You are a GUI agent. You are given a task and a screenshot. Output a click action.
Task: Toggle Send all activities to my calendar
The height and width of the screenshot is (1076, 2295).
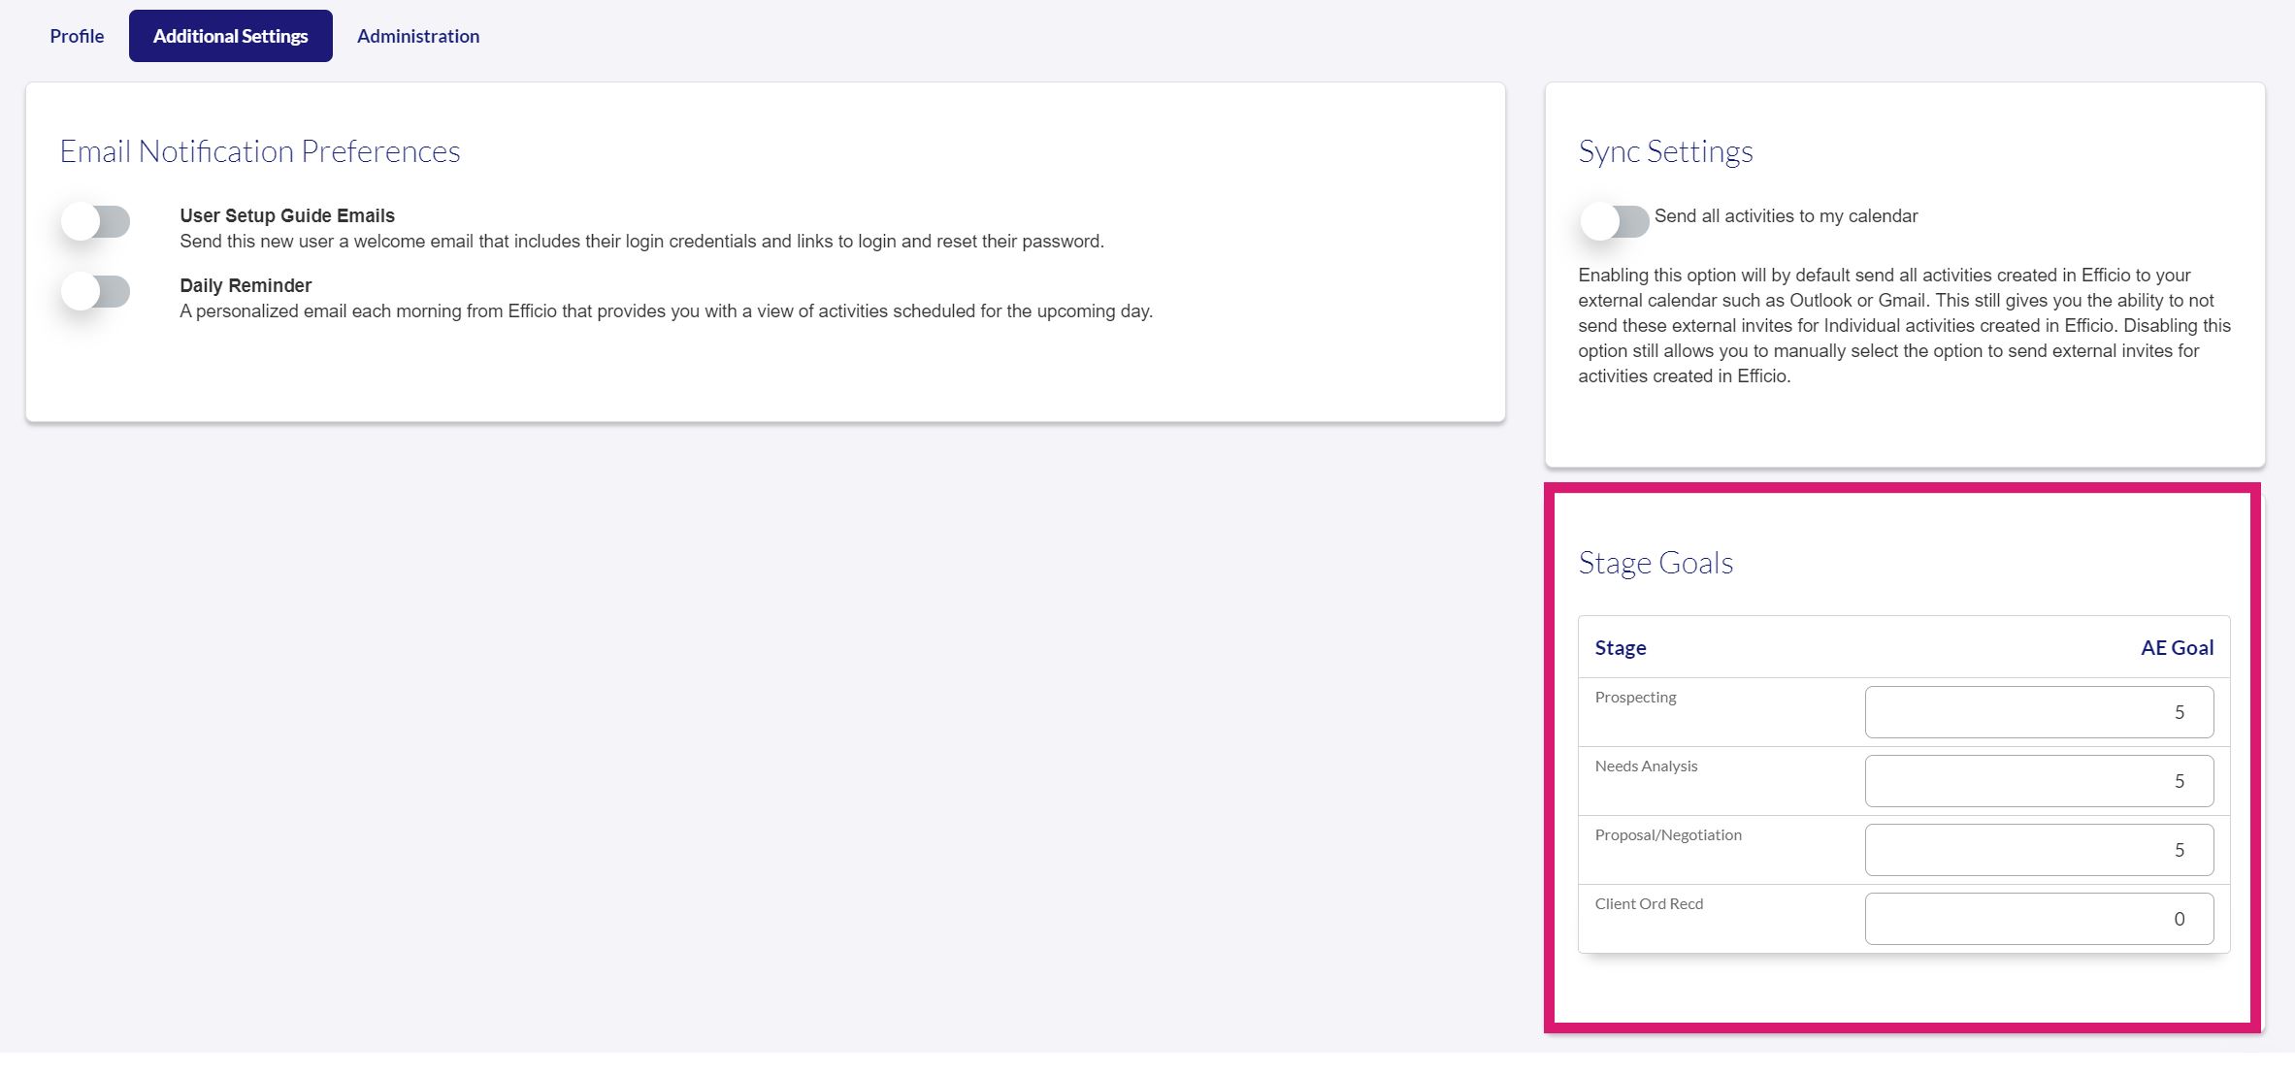[1615, 221]
